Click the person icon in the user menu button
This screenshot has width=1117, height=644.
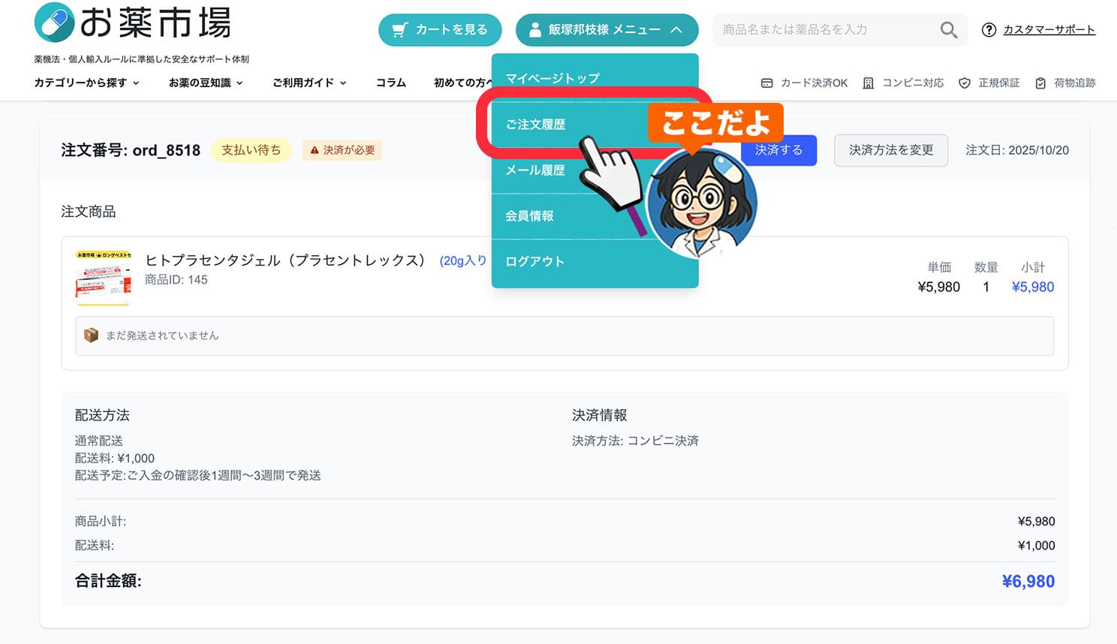click(x=534, y=30)
